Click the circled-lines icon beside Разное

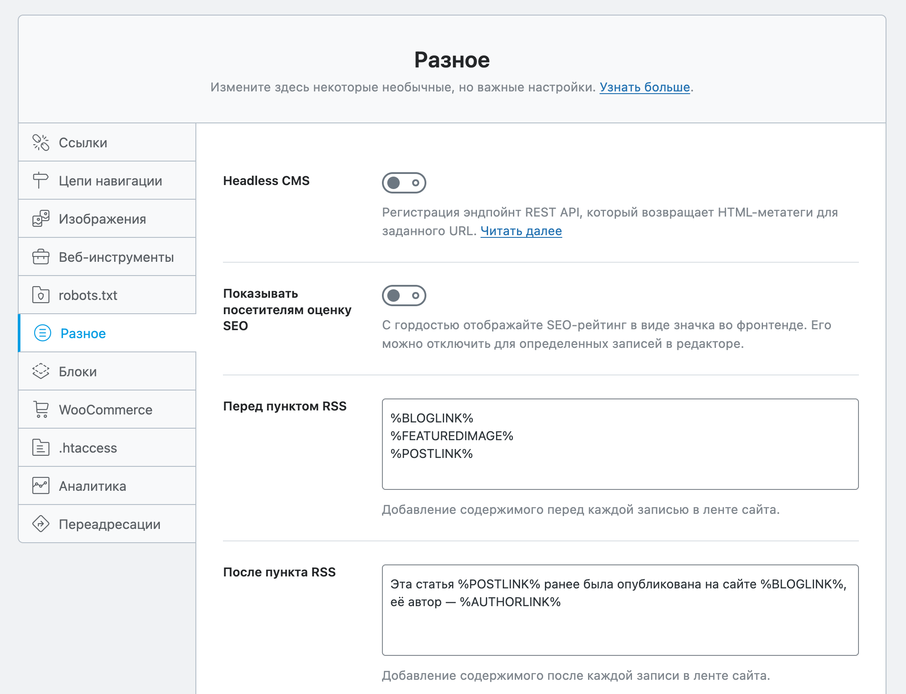(x=43, y=333)
